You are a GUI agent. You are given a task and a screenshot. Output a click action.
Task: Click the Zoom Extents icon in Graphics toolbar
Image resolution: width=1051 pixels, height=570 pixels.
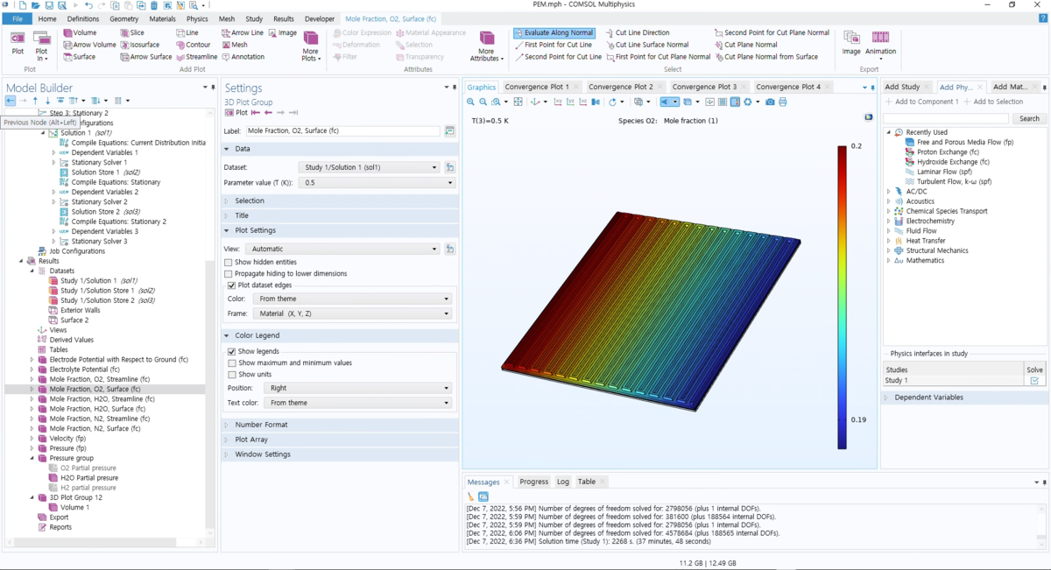[518, 100]
